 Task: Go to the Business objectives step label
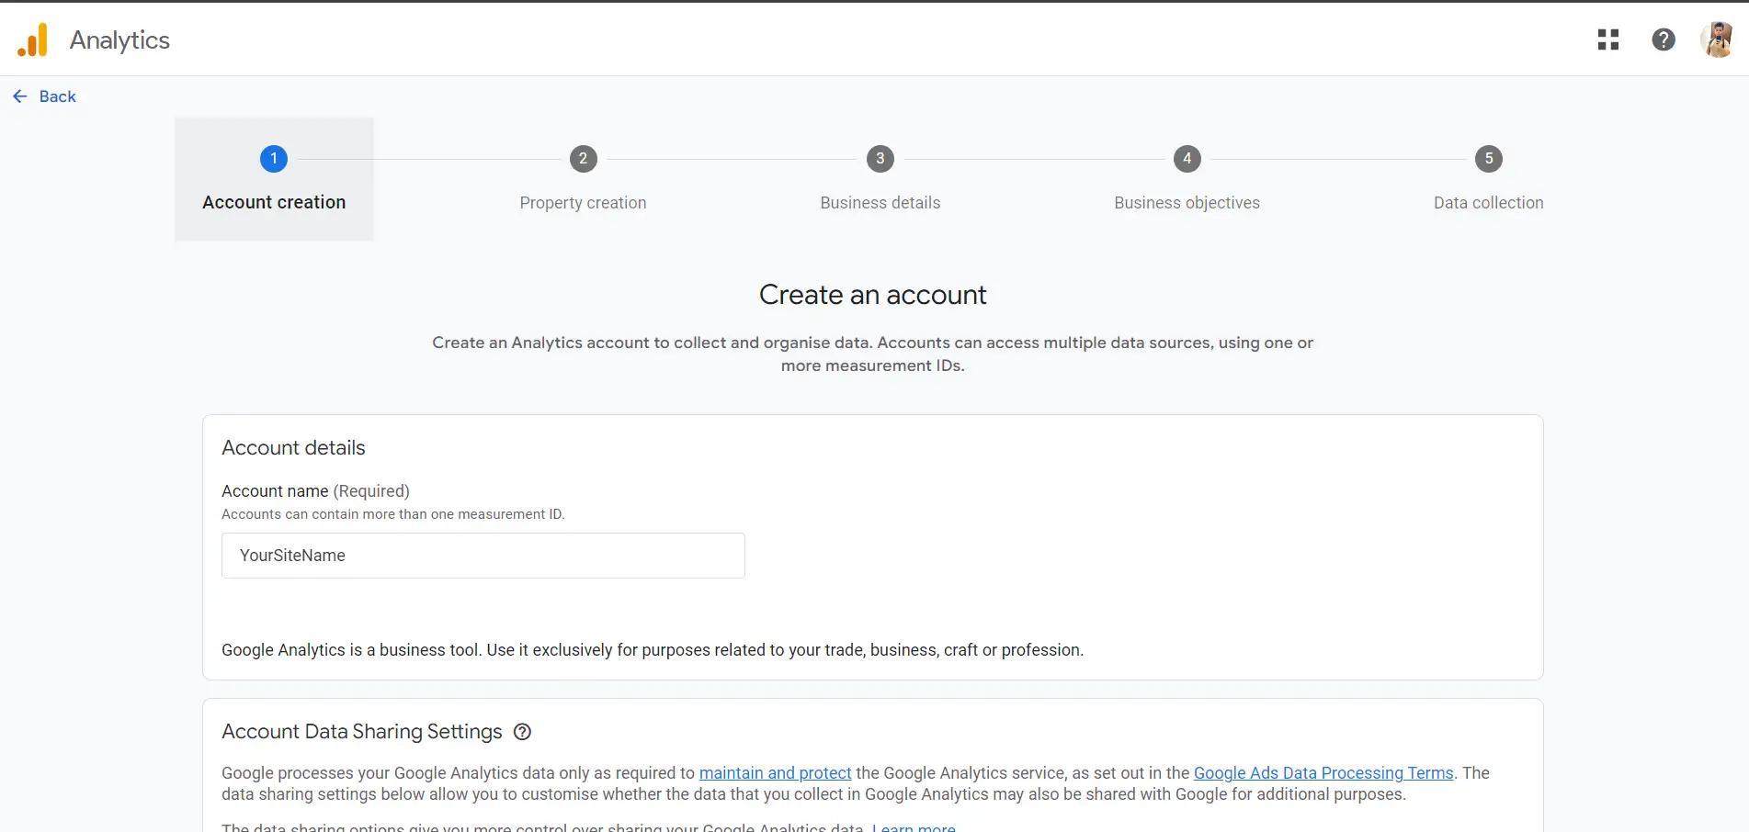pos(1187,203)
